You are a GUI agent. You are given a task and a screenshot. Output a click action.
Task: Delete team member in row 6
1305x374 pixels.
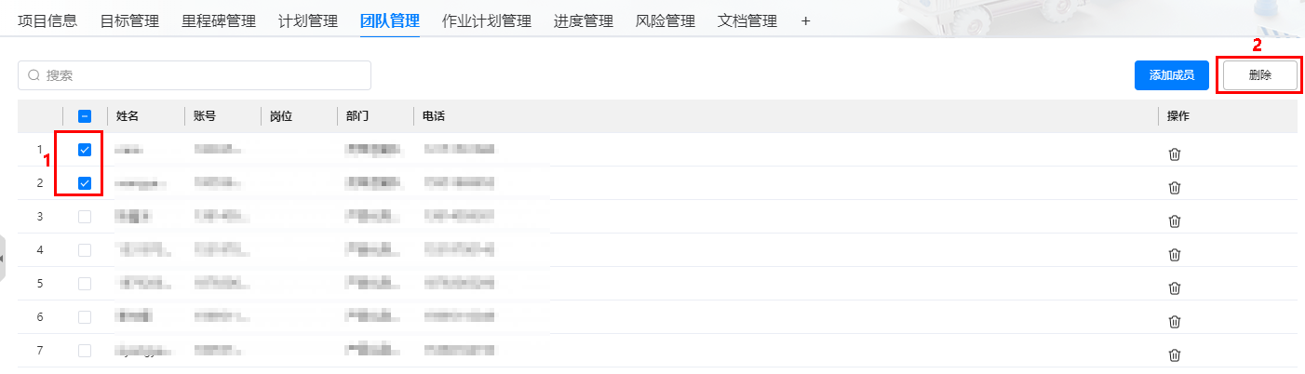click(x=1175, y=322)
